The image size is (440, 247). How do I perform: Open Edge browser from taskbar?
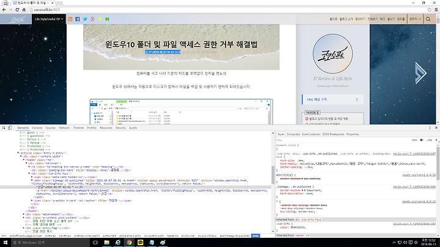tap(118, 243)
